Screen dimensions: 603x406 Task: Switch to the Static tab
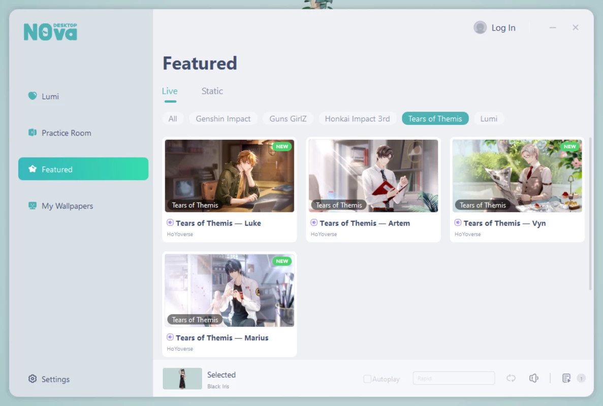coord(212,91)
